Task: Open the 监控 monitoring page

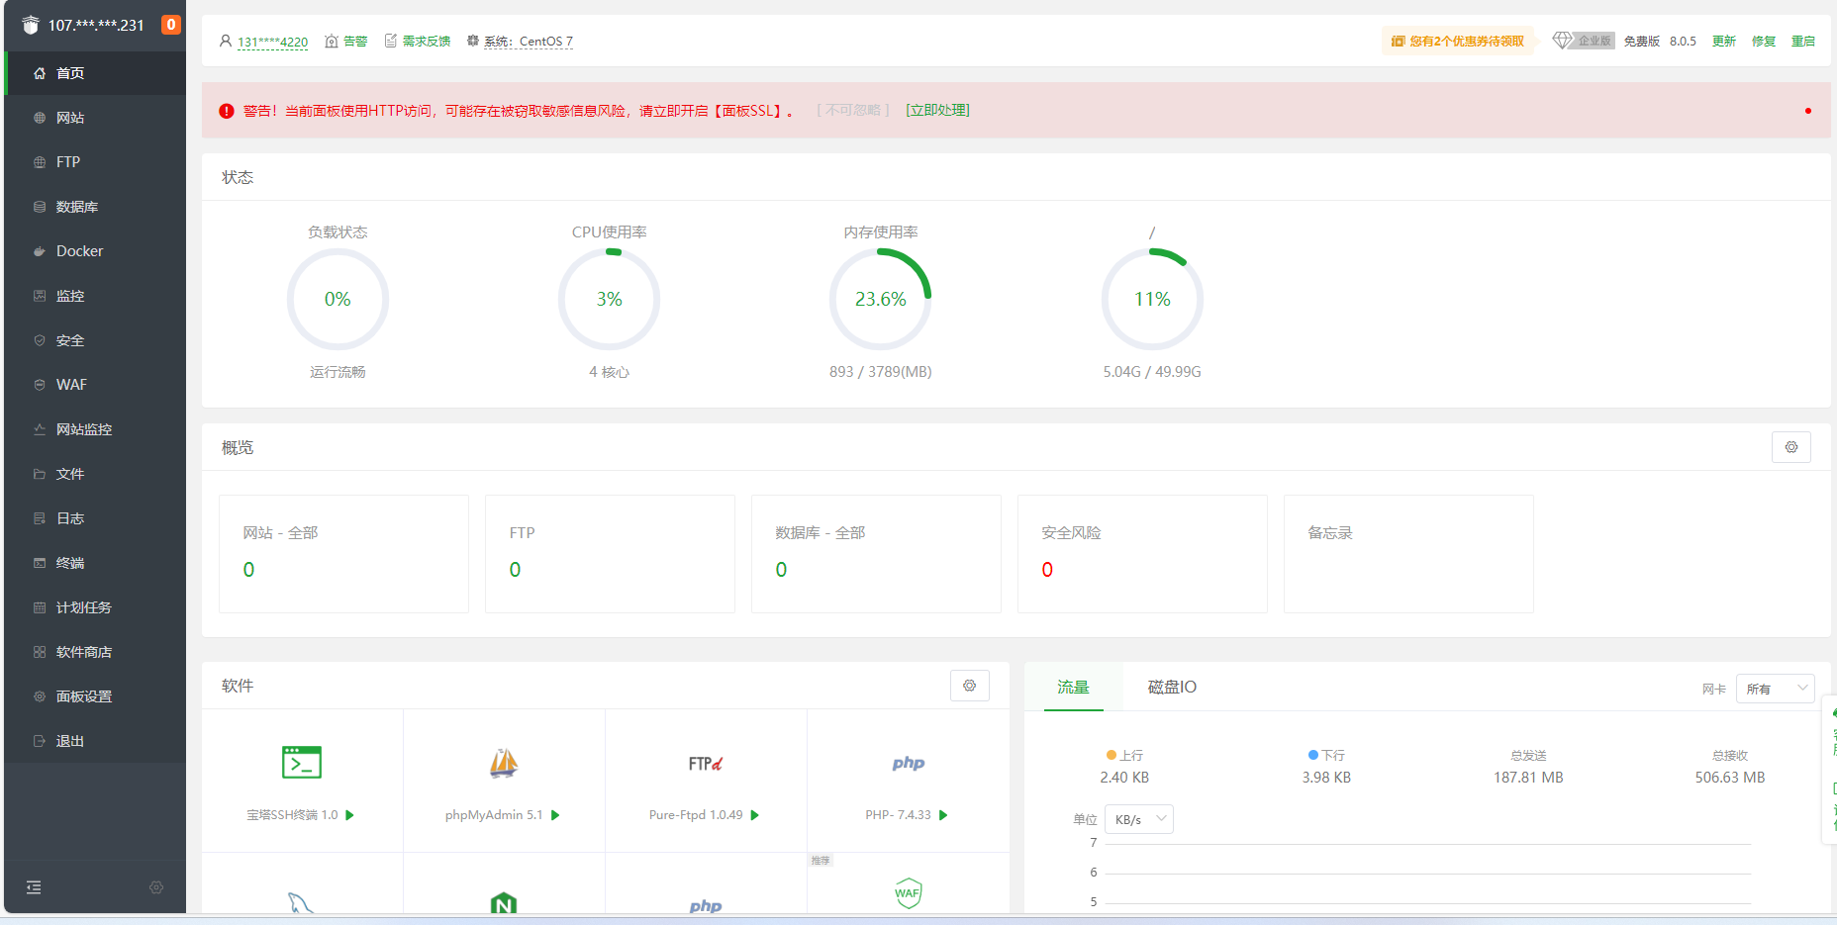Action: pyautogui.click(x=95, y=296)
